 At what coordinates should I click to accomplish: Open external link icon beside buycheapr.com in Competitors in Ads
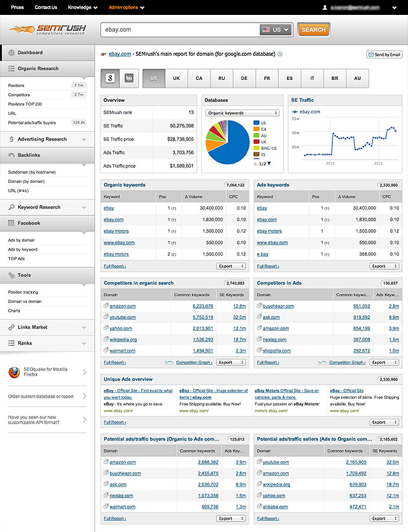(x=259, y=306)
